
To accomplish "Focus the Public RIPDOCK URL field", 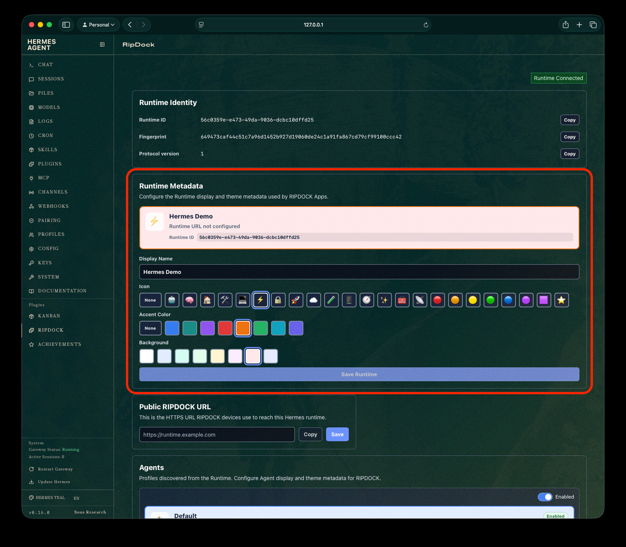I will pos(217,434).
